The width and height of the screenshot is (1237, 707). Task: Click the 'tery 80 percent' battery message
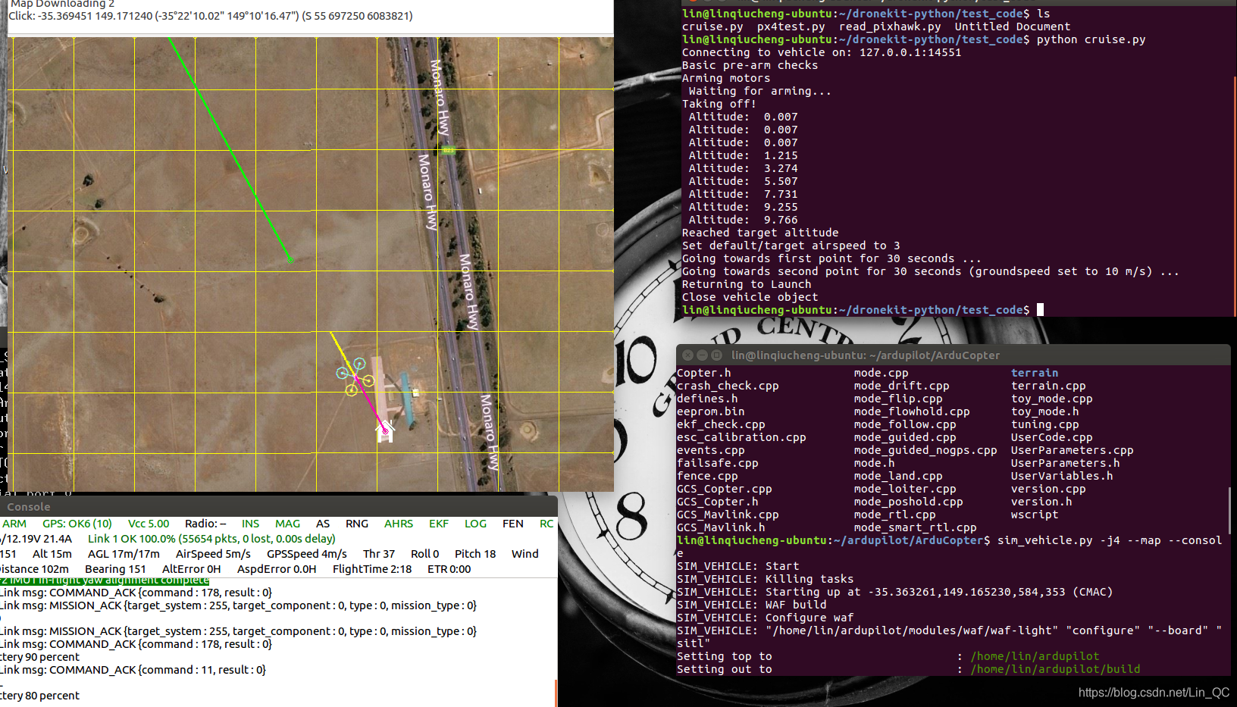pos(39,696)
